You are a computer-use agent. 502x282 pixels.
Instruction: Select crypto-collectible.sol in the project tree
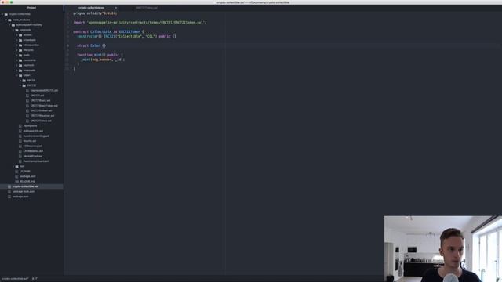25,186
